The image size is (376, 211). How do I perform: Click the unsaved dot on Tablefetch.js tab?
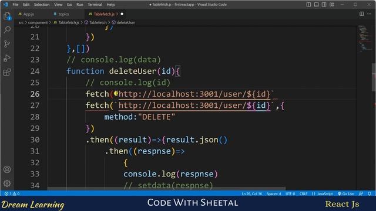[x=122, y=14]
